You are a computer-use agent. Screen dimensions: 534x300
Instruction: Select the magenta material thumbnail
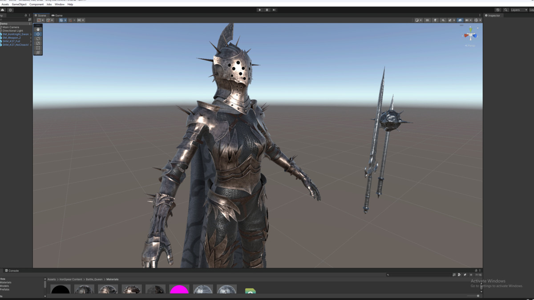tap(179, 289)
